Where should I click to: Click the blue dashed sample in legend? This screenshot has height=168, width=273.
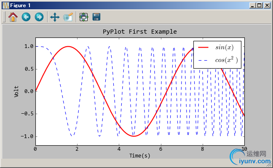(x=203, y=60)
